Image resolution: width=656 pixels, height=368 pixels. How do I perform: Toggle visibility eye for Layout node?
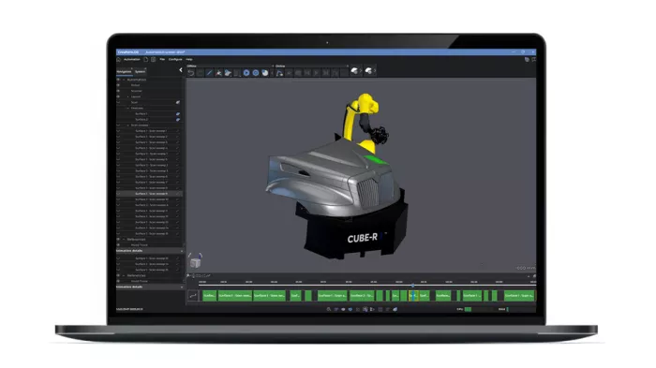click(118, 96)
